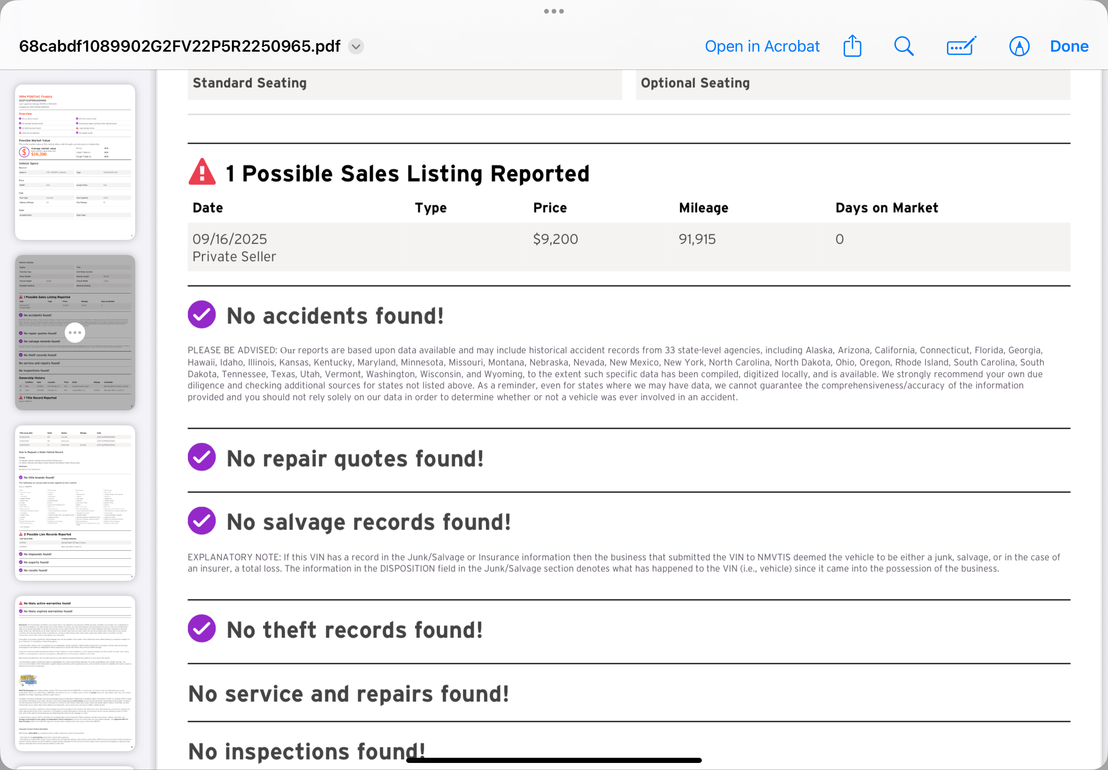Tap the Share icon in toolbar
The width and height of the screenshot is (1108, 770).
coord(852,46)
